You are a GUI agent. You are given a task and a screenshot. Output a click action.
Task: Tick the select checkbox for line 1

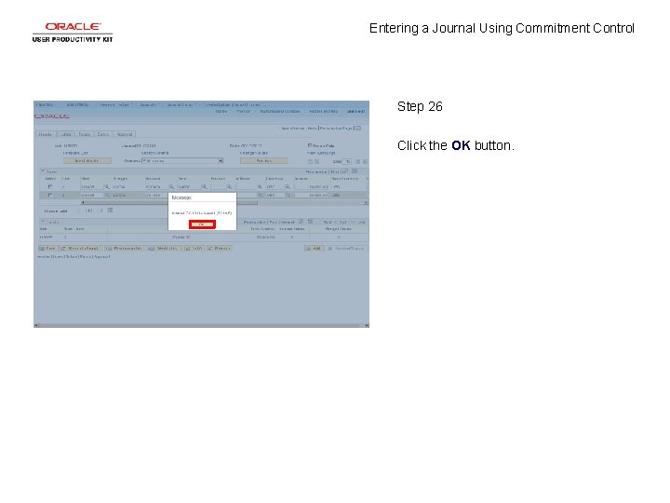tap(50, 187)
